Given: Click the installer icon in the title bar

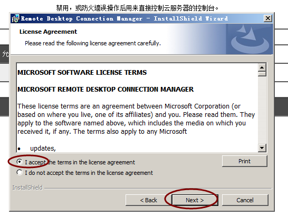Looking at the screenshot, I should (15, 18).
